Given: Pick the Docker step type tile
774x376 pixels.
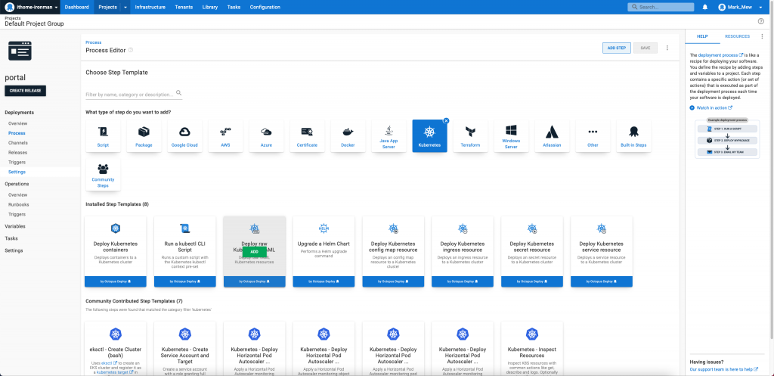Looking at the screenshot, I should tap(348, 136).
